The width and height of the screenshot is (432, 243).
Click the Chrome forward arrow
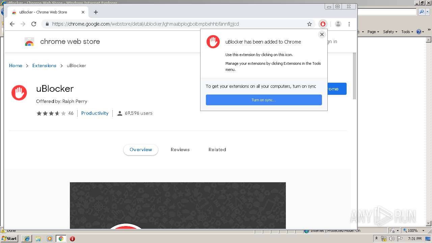[23, 24]
